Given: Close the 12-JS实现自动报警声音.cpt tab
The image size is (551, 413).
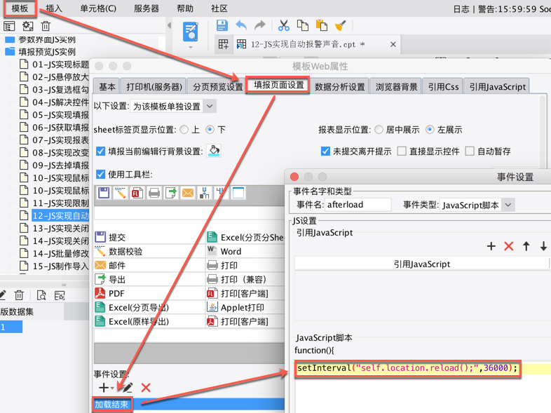Looking at the screenshot, I should 393,44.
